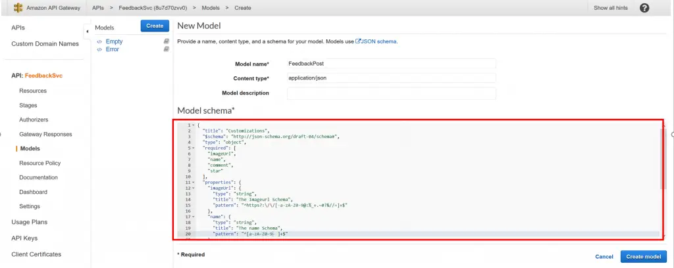Collapse fold arrow at line 17 name
The width and height of the screenshot is (674, 268).
point(194,217)
